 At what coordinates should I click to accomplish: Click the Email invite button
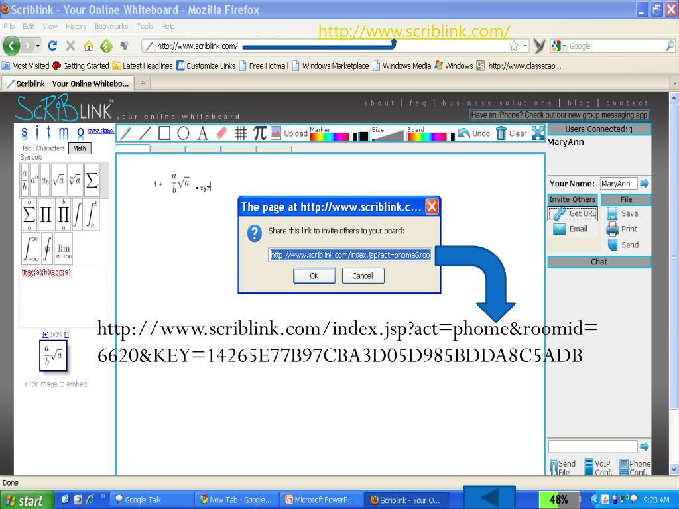click(x=570, y=229)
